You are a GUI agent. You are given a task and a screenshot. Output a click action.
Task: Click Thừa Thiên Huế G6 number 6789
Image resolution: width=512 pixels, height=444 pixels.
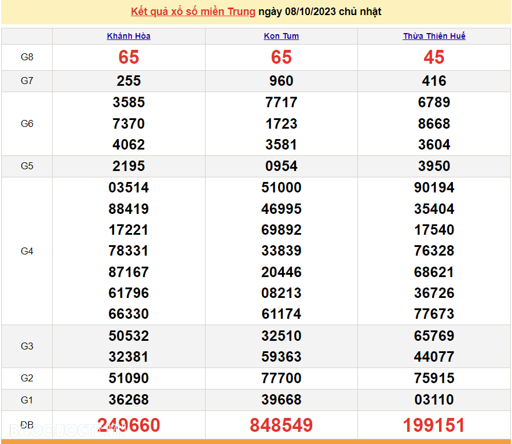(434, 103)
